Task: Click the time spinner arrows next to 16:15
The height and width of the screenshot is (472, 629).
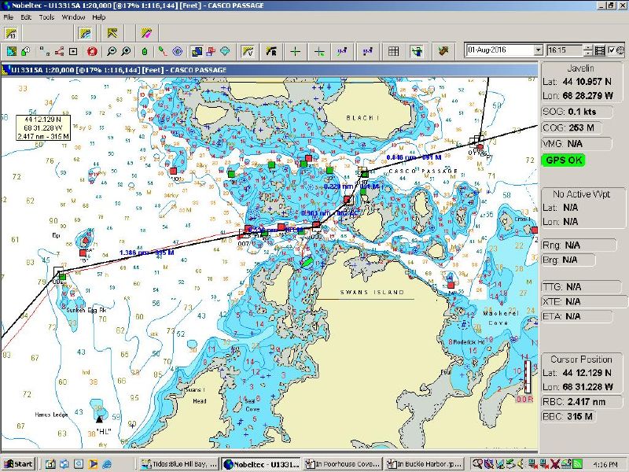Action: 588,50
